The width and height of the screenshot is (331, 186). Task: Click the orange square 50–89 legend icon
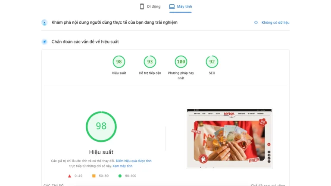[94, 176]
